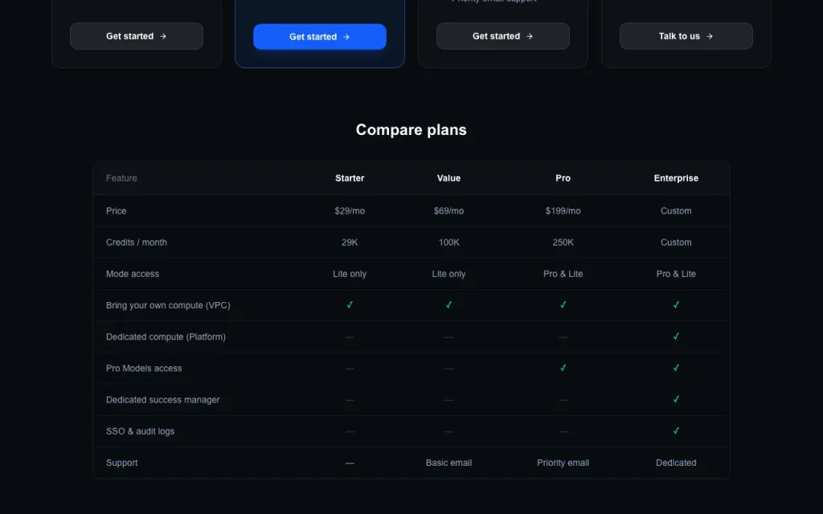
Task: Click the highlighted blue Get started button
Action: [x=320, y=37]
